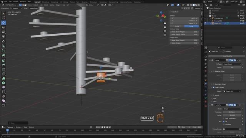
Task: Enable solid viewport shading mode
Action: (x=194, y=5)
